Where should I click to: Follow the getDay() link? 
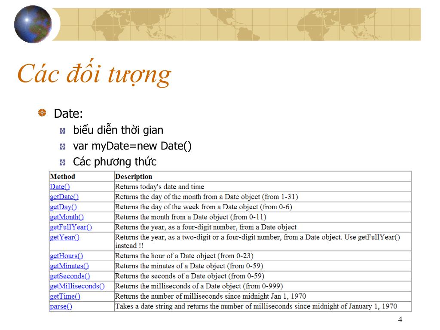point(64,207)
